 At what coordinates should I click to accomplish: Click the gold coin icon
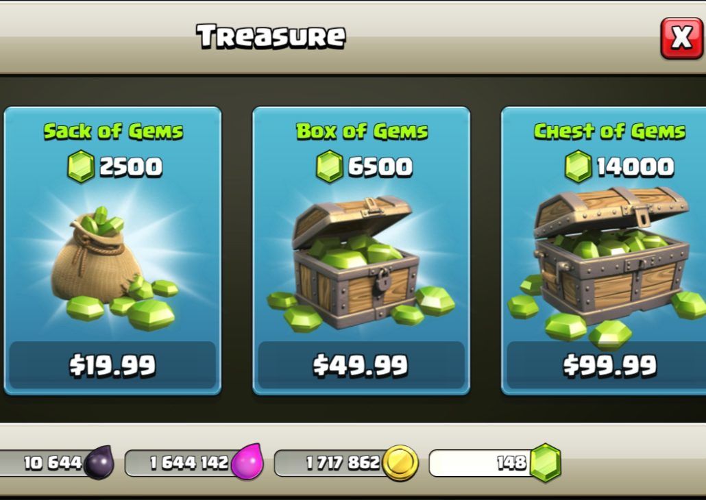coord(400,462)
